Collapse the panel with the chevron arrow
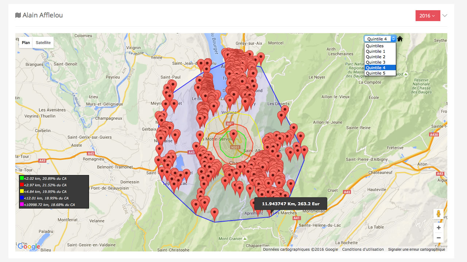The height and width of the screenshot is (262, 467). 445,16
